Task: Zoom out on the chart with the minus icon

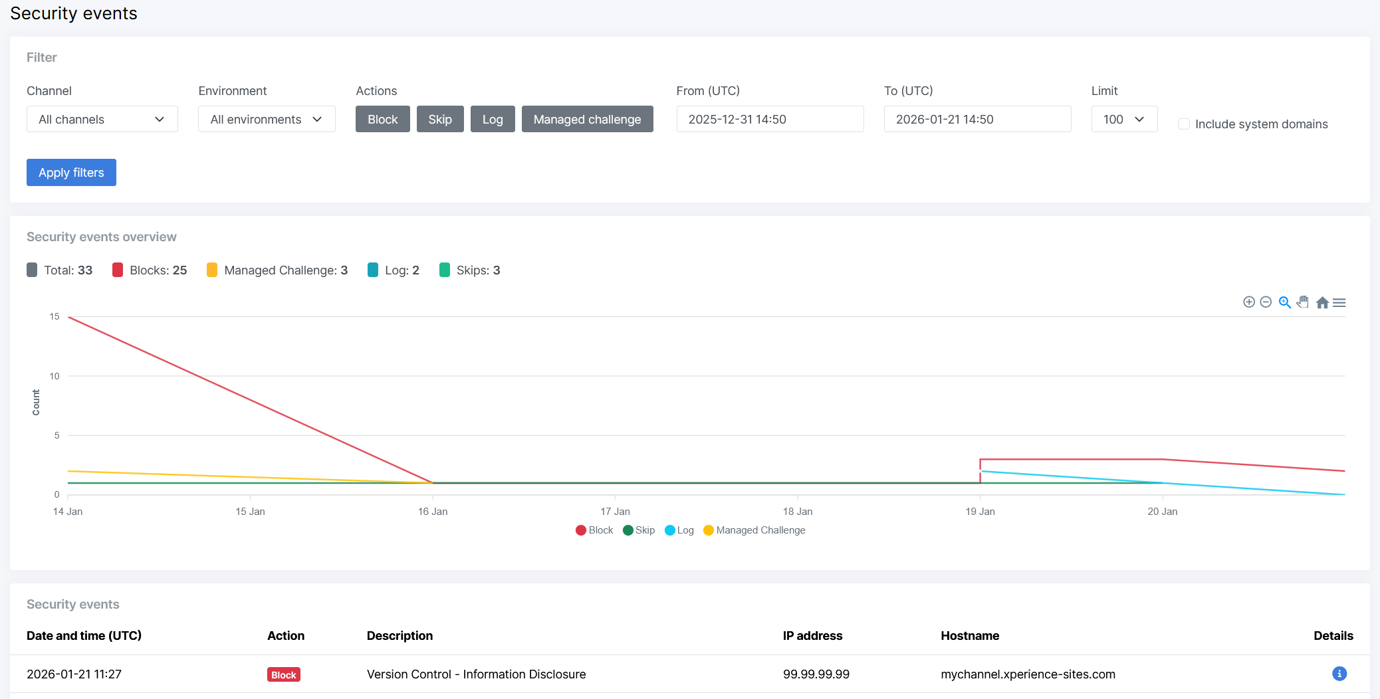Action: click(x=1266, y=302)
